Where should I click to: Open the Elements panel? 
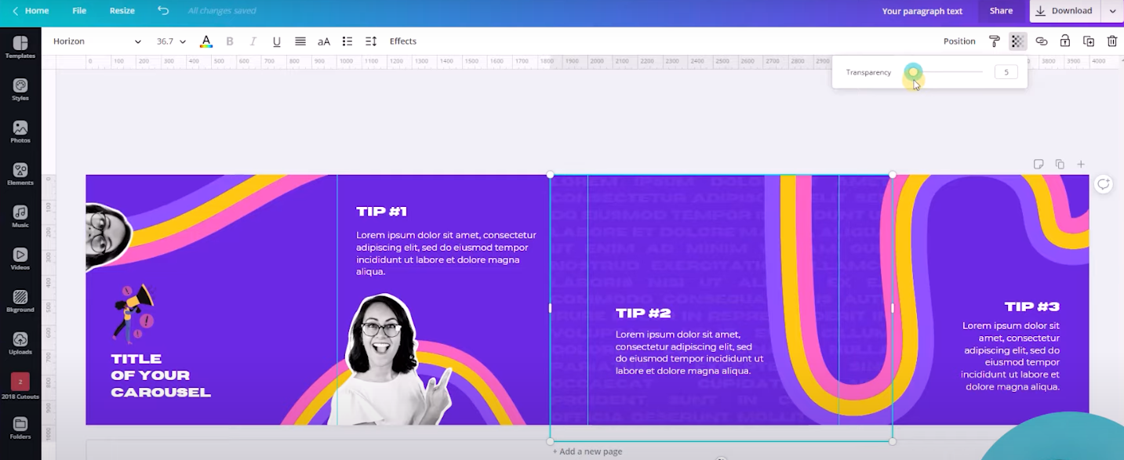tap(20, 174)
